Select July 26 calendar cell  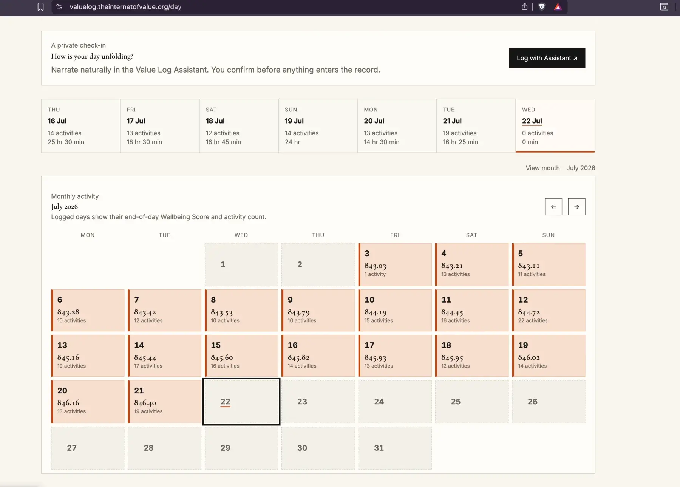pyautogui.click(x=549, y=402)
